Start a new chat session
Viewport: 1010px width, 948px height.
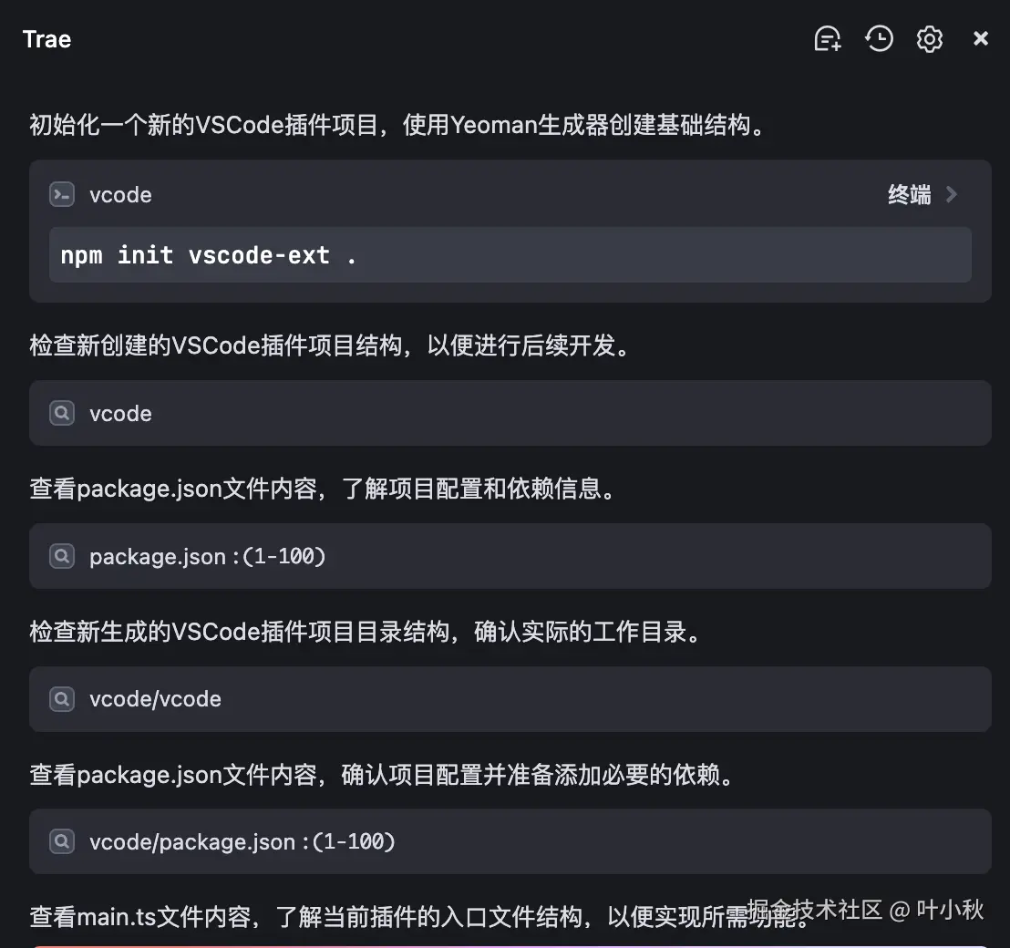(827, 38)
